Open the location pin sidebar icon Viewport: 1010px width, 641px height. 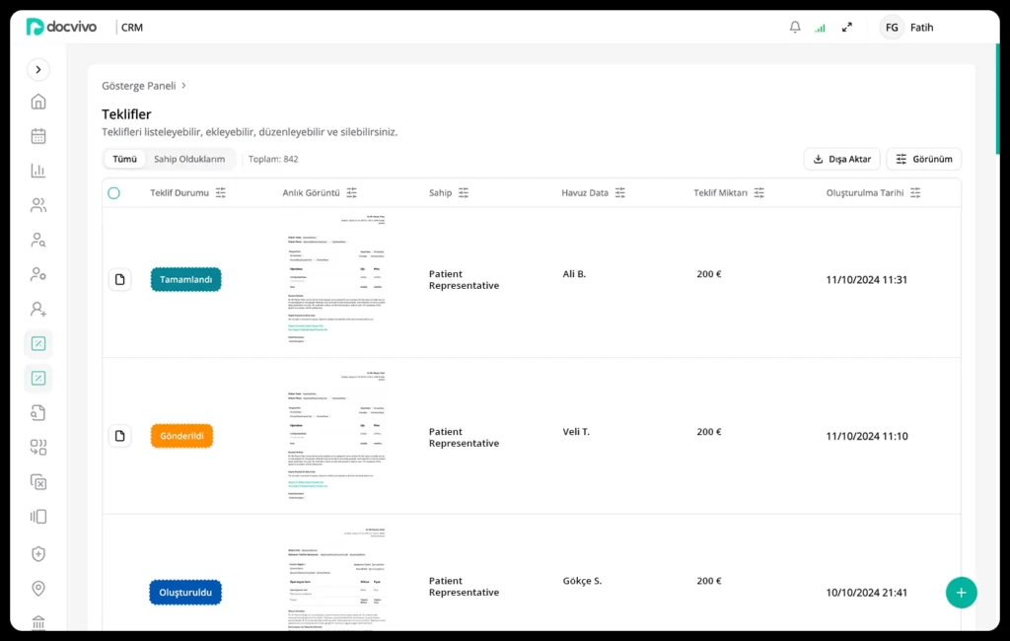point(38,589)
